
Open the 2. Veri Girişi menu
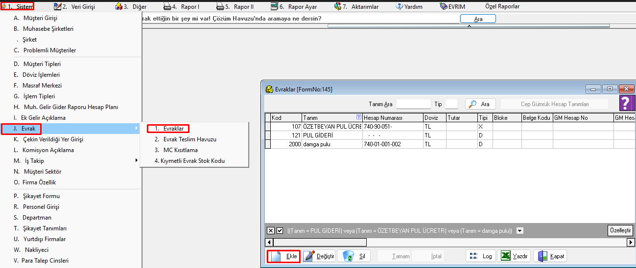pos(74,7)
